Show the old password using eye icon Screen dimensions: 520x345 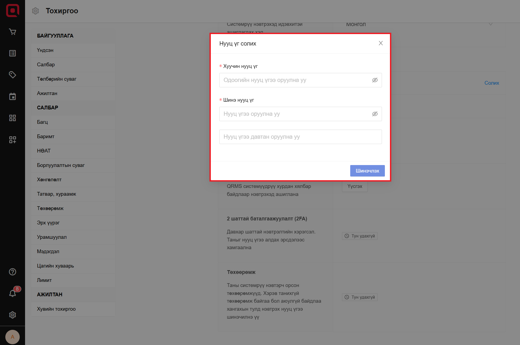(375, 80)
